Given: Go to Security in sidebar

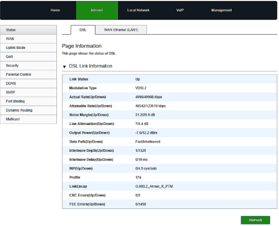Looking at the screenshot, I should pos(28,65).
